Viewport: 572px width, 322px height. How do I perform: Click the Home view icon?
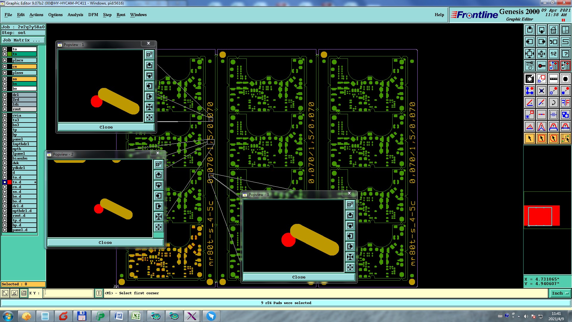553,30
